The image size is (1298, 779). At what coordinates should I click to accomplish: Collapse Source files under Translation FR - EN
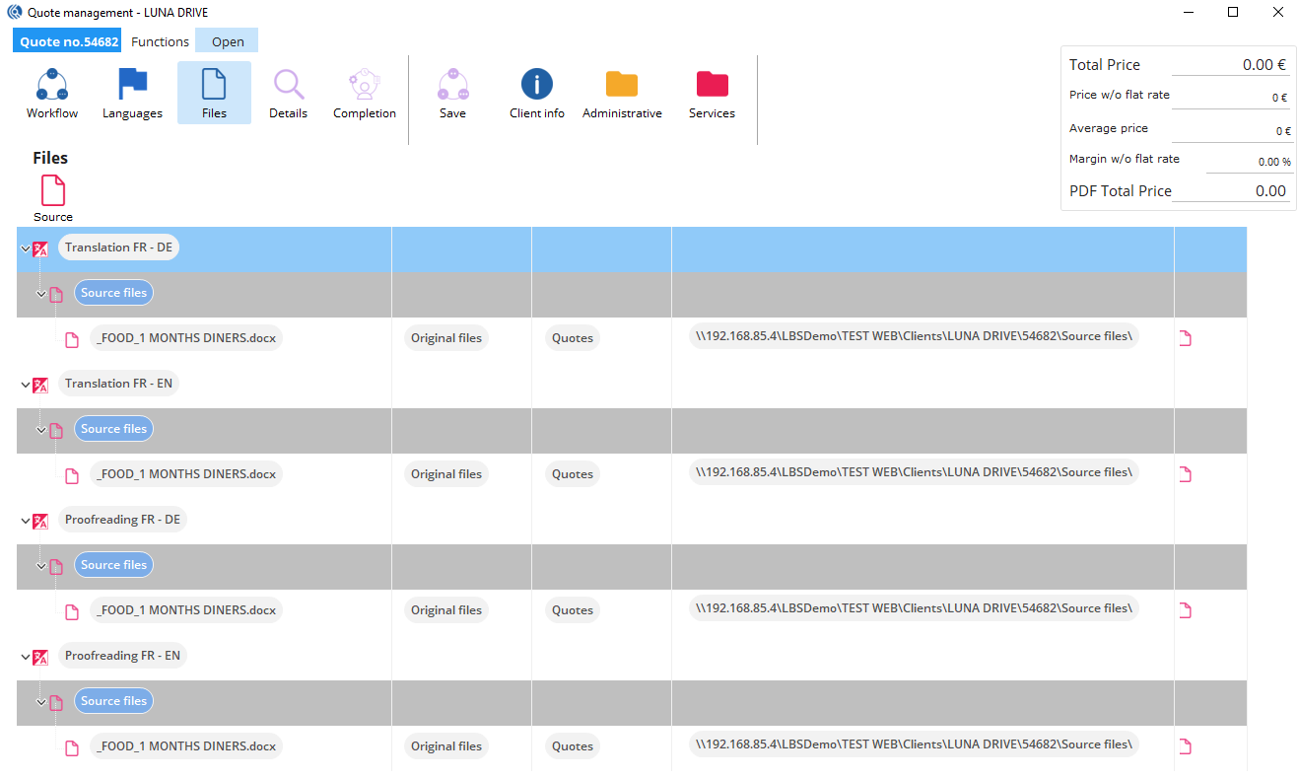[41, 430]
